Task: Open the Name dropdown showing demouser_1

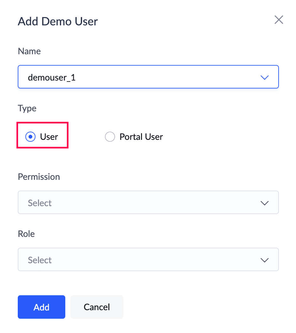Action: pyautogui.click(x=148, y=77)
